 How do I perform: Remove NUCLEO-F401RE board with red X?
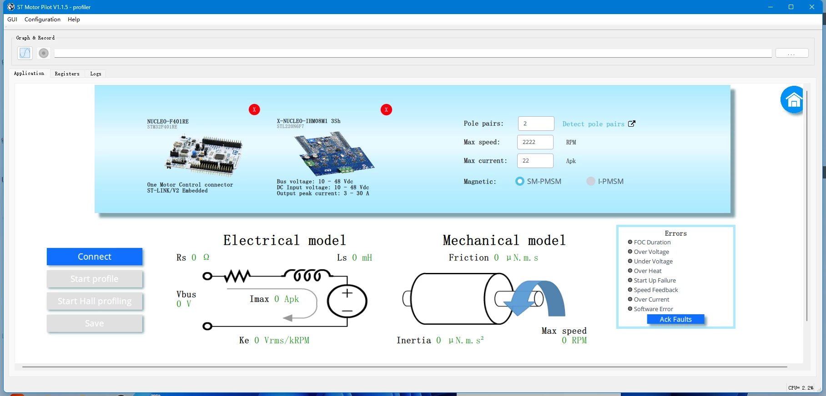click(254, 109)
